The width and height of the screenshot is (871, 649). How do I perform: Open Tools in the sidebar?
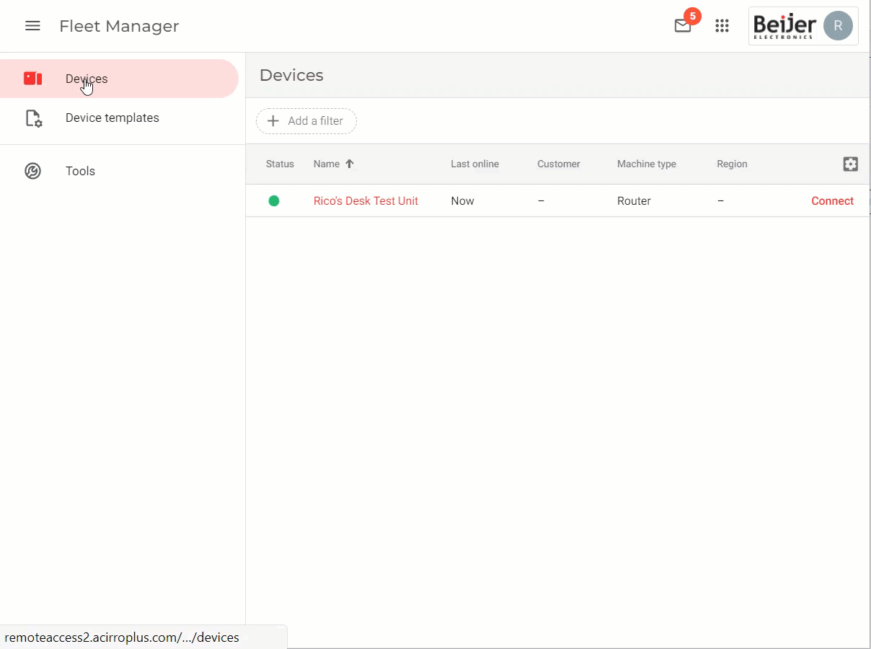coord(119,171)
